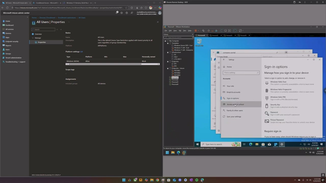Click the Intune blade Search field
The width and height of the screenshot is (326, 183).
click(43, 29)
